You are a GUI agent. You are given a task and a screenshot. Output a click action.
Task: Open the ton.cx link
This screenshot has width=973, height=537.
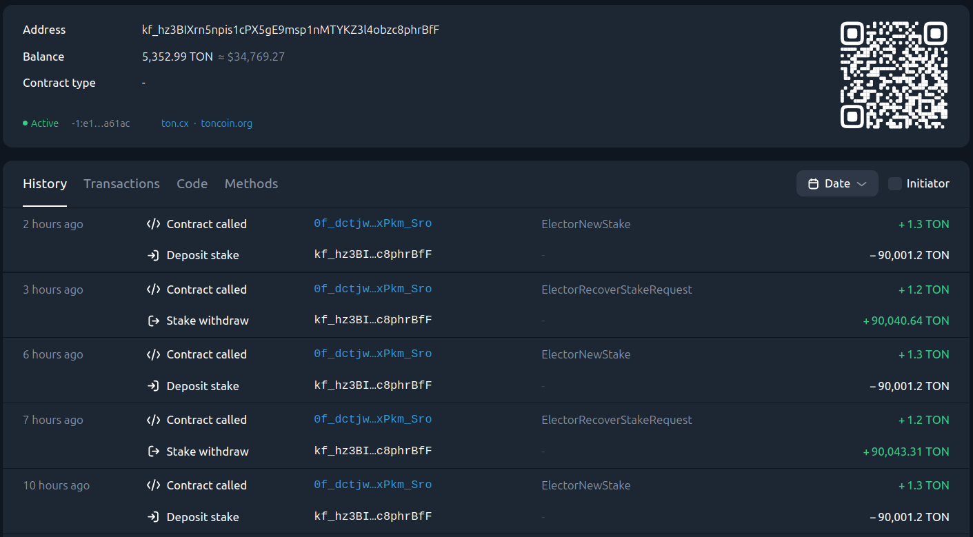(x=175, y=123)
